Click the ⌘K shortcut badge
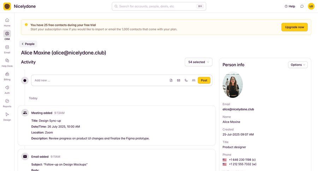 pyautogui.click(x=200, y=6)
